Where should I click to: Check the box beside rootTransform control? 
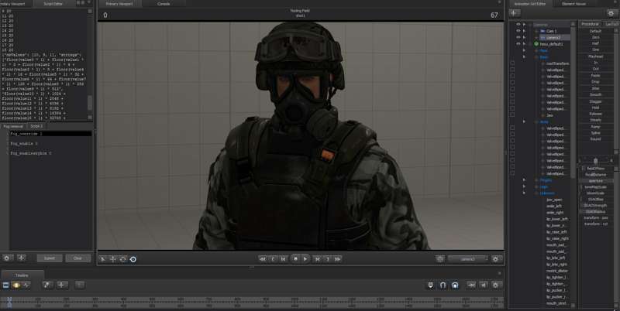tap(512, 63)
